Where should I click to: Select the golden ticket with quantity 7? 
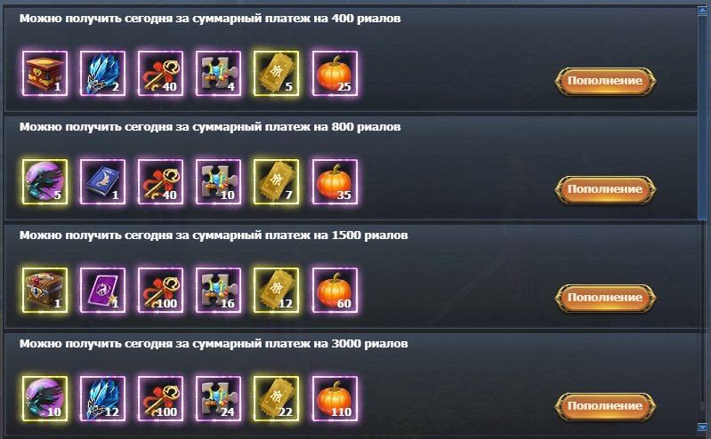point(276,181)
